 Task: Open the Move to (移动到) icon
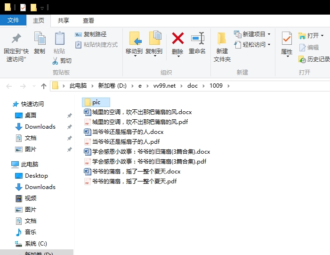click(135, 38)
